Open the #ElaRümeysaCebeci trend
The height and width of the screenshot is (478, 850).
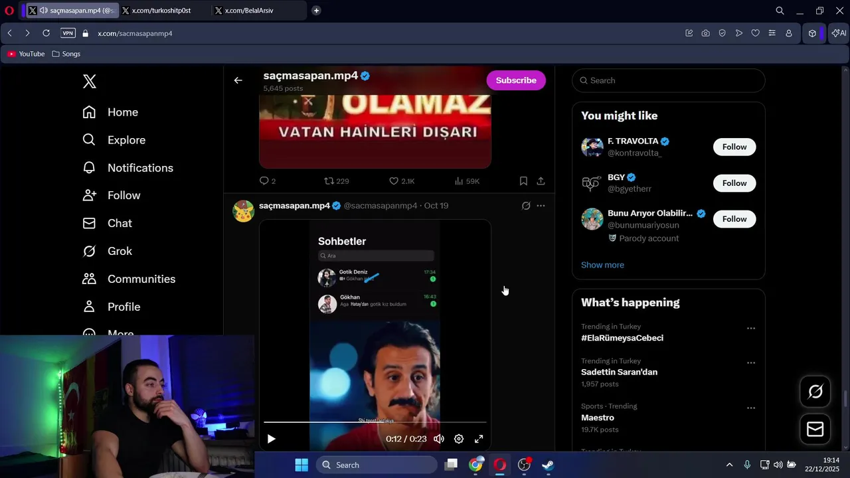[x=622, y=338]
